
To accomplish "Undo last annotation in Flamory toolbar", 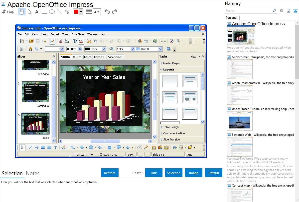I will [x=107, y=12].
